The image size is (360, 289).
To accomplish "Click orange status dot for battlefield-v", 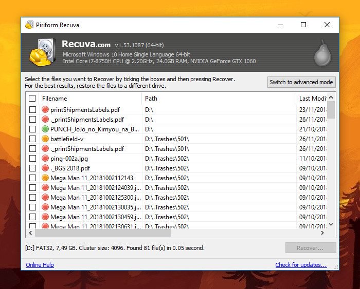I will pyautogui.click(x=45, y=139).
